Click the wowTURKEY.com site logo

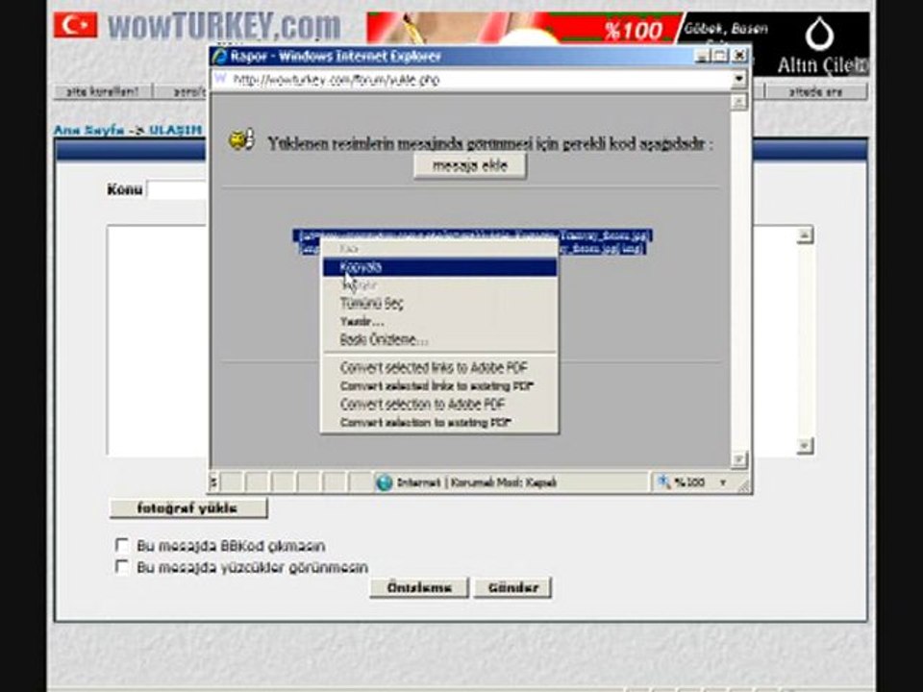[224, 26]
